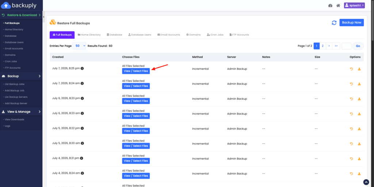Show info for July 5 8:22 pm backup

click(x=82, y=128)
